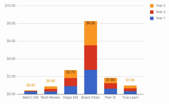This screenshot has width=169, height=104.
Task: Select the $1.00 label above True Learn
Action: (x=130, y=80)
